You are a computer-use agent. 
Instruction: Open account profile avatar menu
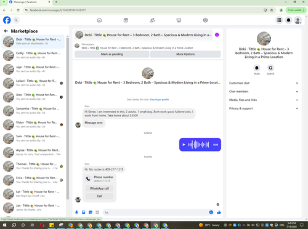pos(298,20)
